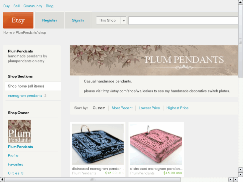Click the vertical scrollbar thumb
This screenshot has width=243, height=182.
[x=240, y=41]
